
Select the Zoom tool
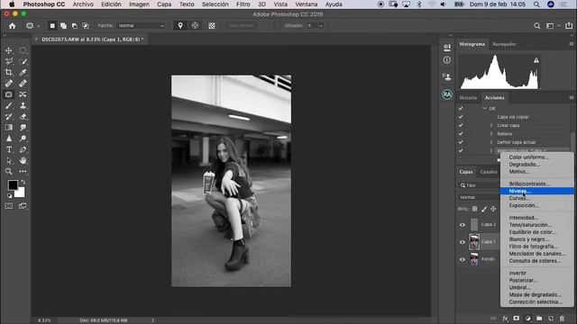9,172
